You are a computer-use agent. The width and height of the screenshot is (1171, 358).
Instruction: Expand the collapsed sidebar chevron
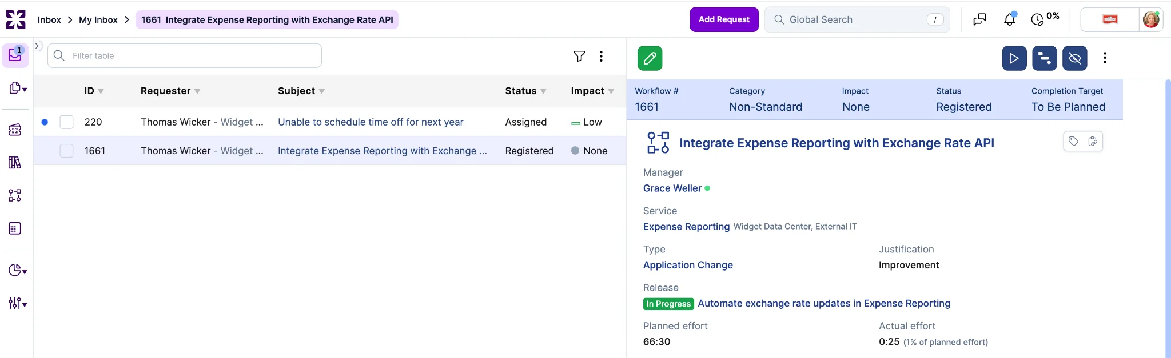[x=38, y=46]
